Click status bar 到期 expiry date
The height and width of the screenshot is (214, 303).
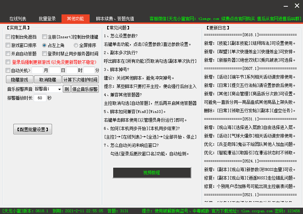point(78,211)
